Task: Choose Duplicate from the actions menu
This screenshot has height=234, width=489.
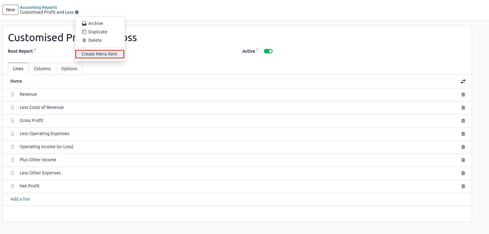Action: 100,32
